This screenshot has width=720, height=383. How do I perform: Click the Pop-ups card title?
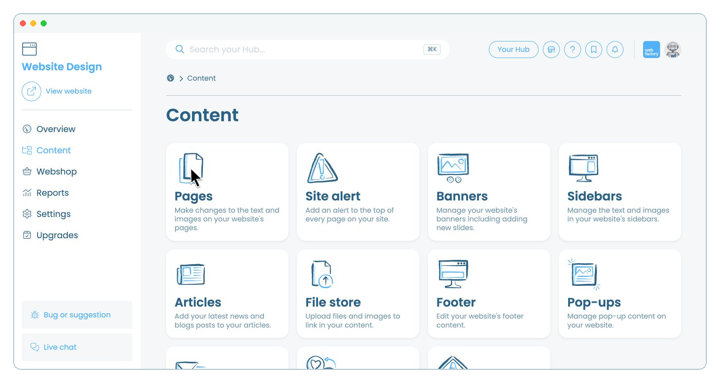coord(594,302)
